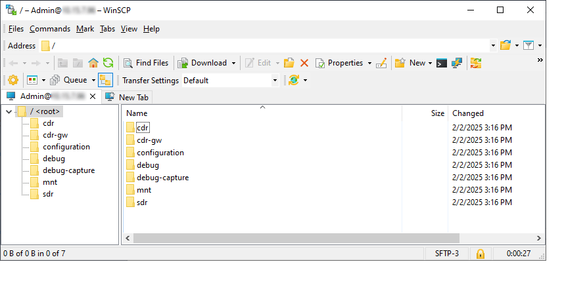Open the Tabs menu

click(x=108, y=29)
